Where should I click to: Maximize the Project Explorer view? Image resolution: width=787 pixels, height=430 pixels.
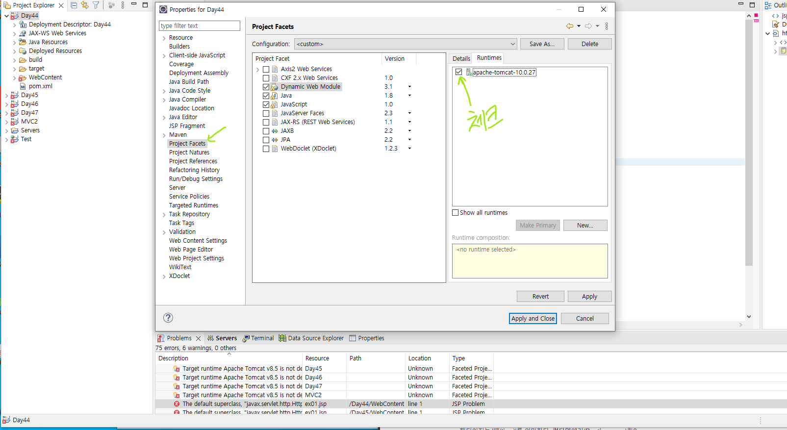point(145,5)
